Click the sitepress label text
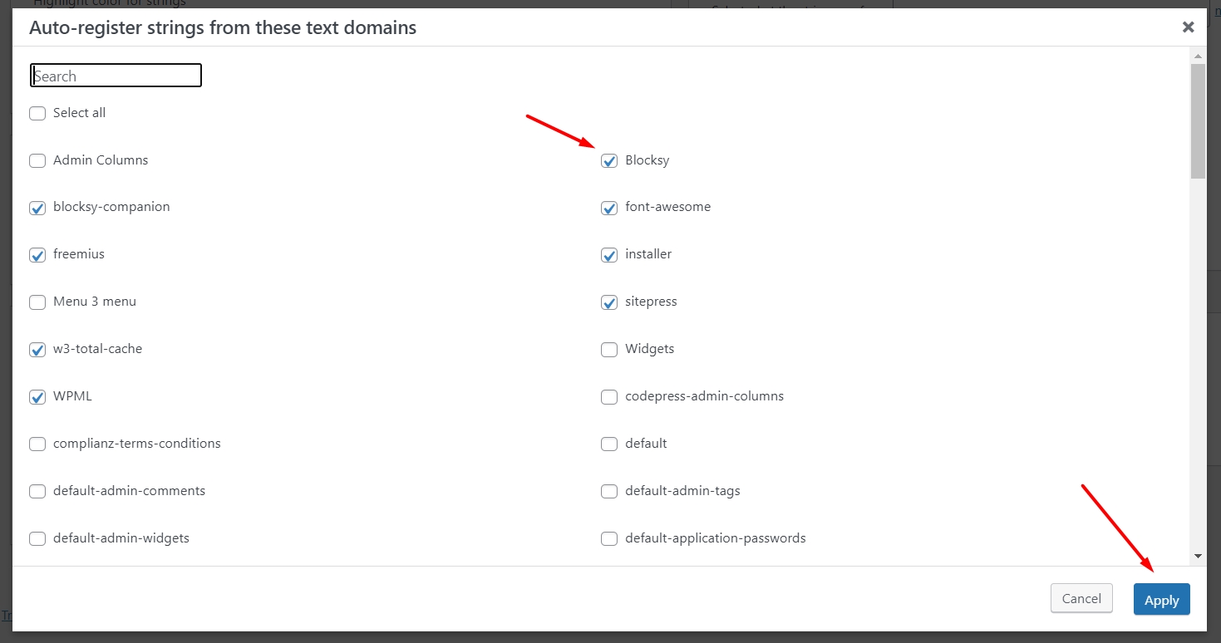The width and height of the screenshot is (1221, 643). pos(651,302)
